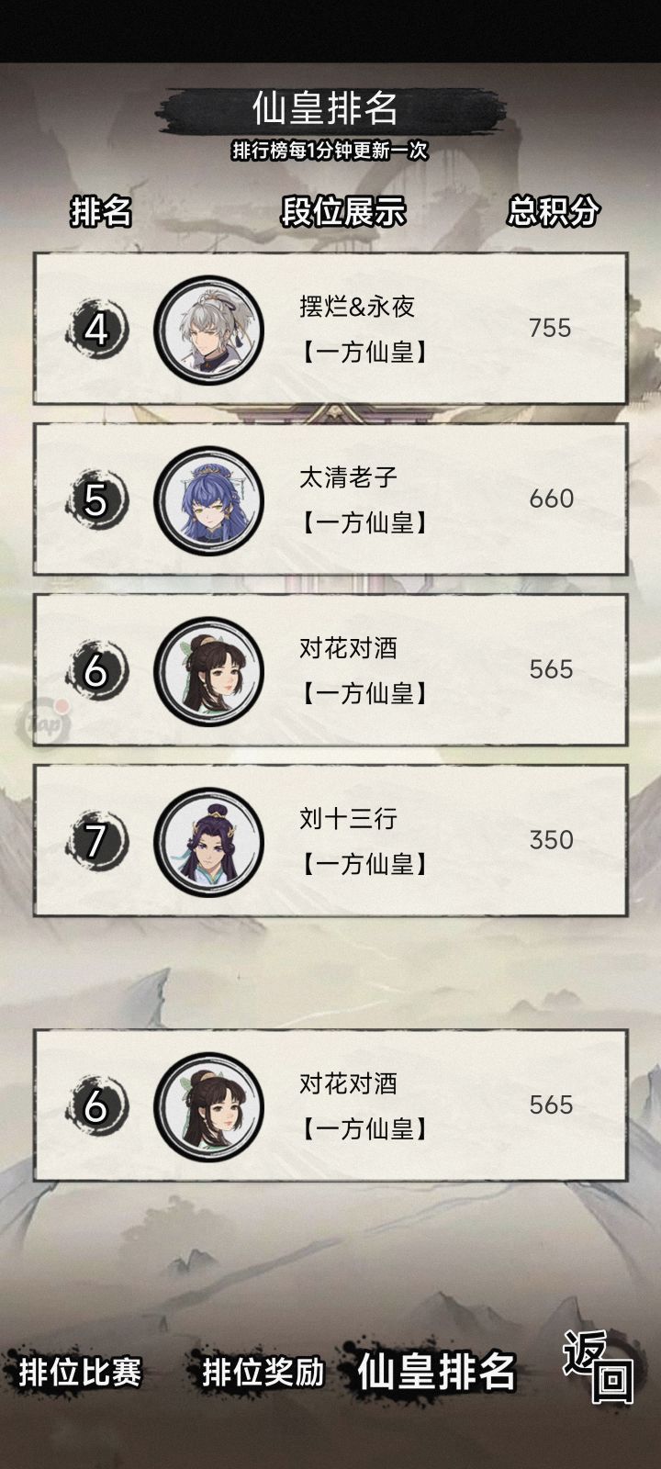Tap the rank 6 avatar in the list
This screenshot has height=1469, width=661.
coord(208,670)
